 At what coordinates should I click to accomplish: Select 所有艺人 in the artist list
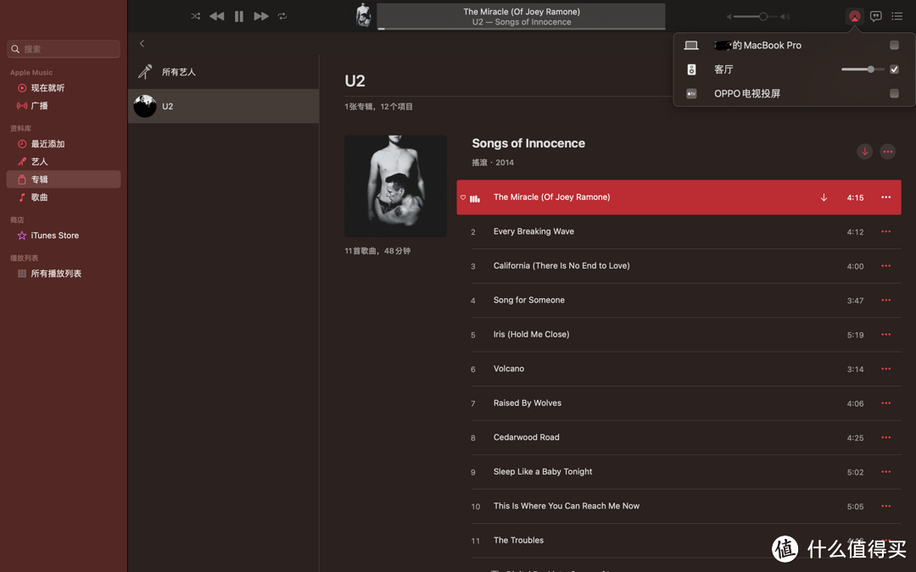click(223, 72)
